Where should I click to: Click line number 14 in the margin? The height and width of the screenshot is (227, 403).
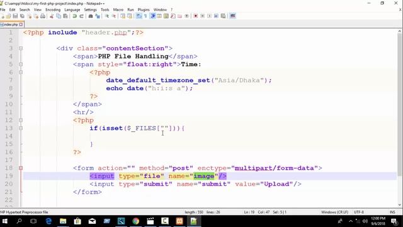[9, 136]
